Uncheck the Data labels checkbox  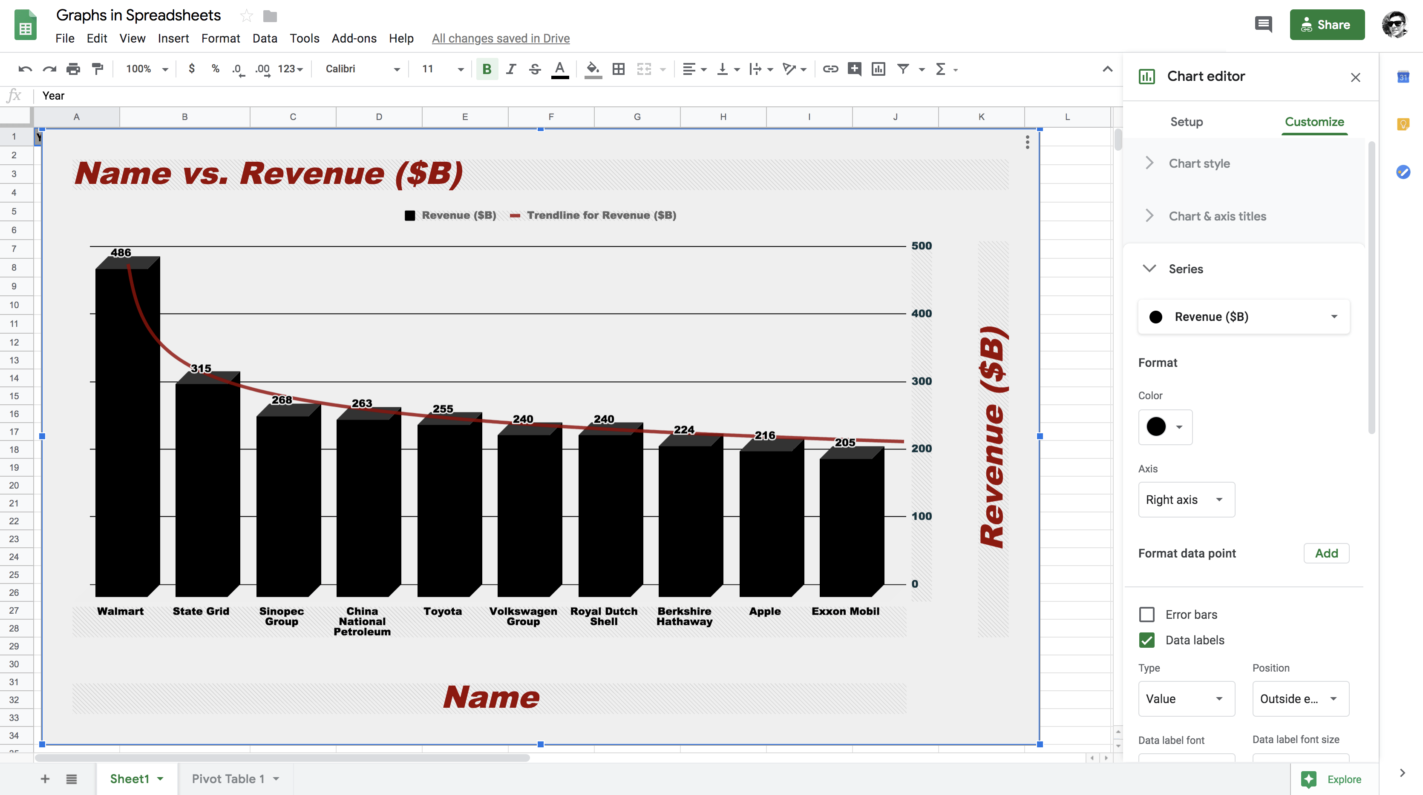click(1147, 640)
